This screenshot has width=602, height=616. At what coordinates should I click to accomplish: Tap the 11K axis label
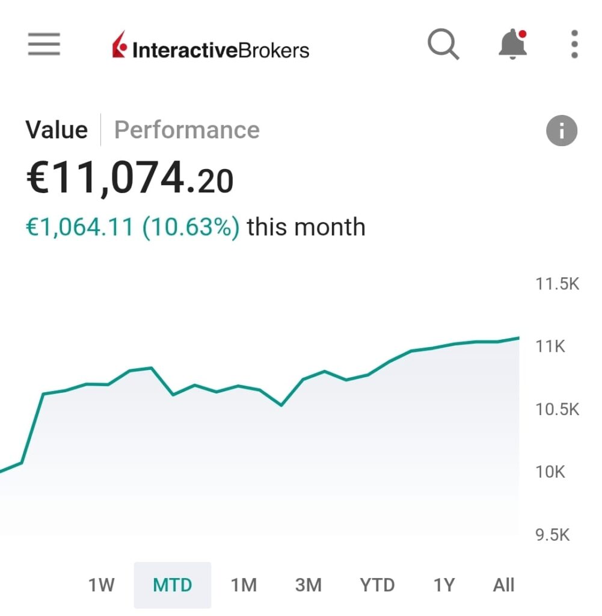[x=550, y=346]
